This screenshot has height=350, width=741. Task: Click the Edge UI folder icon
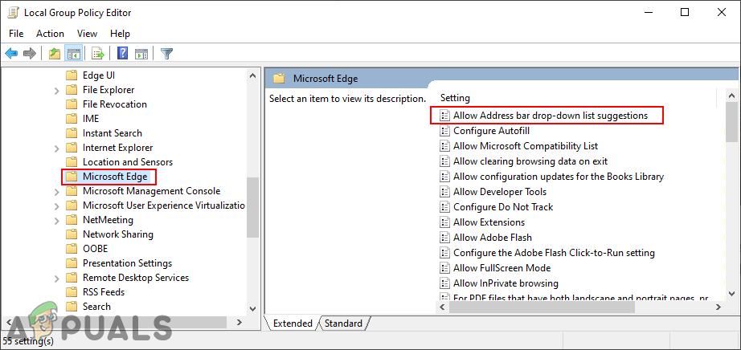click(x=72, y=75)
